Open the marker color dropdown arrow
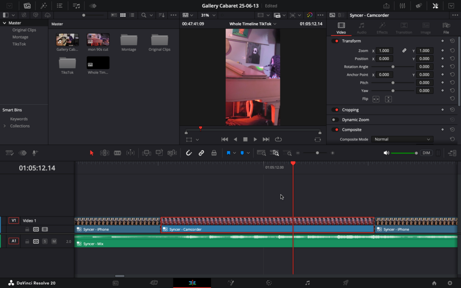The height and width of the screenshot is (288, 461). [x=248, y=153]
